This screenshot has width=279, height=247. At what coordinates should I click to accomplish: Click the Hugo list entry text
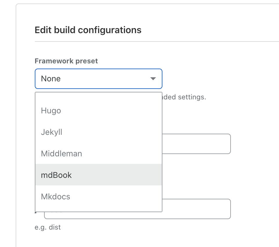click(x=51, y=110)
